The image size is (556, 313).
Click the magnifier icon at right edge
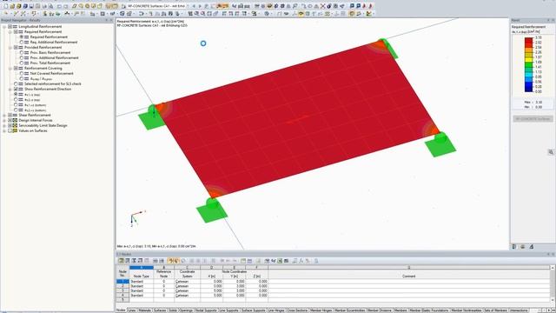click(551, 152)
